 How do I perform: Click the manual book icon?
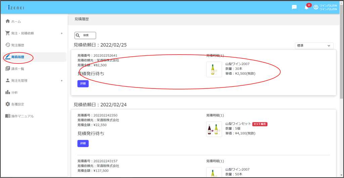[8, 116]
